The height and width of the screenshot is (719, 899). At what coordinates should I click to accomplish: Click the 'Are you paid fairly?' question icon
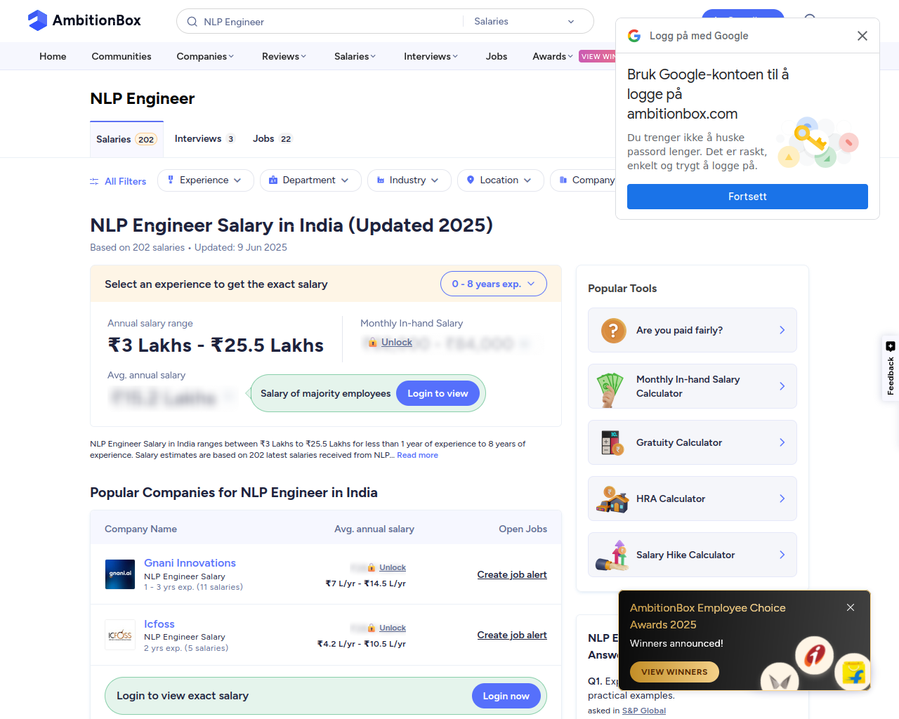pos(613,330)
